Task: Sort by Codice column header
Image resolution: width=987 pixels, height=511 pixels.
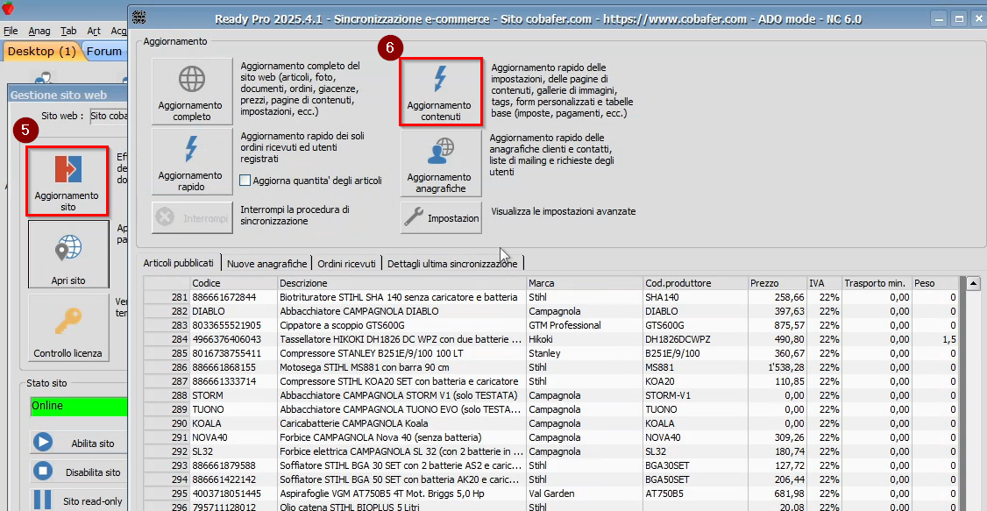Action: click(233, 283)
